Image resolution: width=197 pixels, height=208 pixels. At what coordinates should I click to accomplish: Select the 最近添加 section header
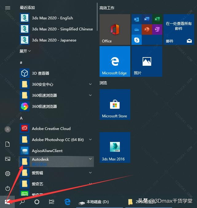point(27,8)
